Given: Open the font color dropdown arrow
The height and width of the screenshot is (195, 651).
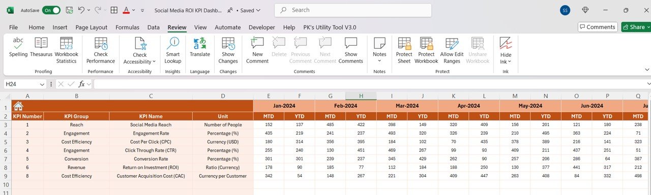Looking at the screenshot, I should click(x=133, y=10).
